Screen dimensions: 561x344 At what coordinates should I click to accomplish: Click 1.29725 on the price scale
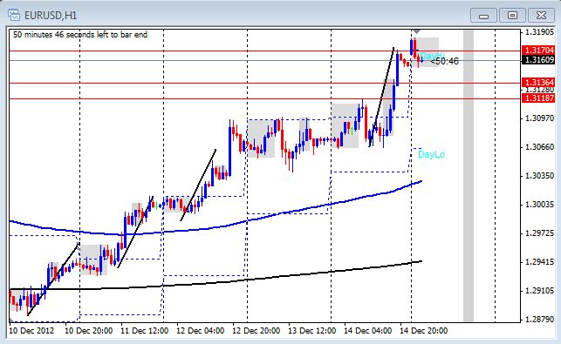coord(539,233)
